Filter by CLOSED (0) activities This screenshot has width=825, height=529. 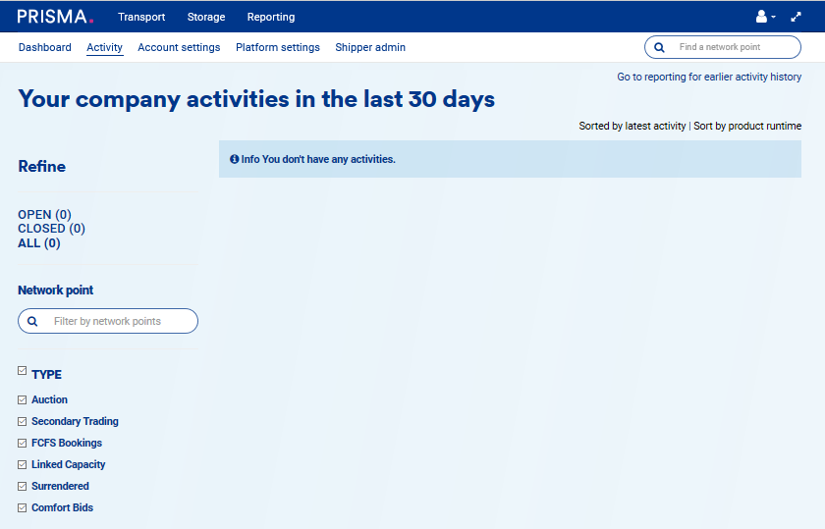coord(51,229)
